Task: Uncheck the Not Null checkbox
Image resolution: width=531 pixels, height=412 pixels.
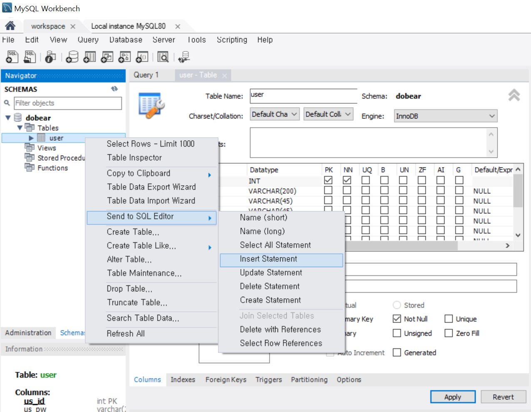Action: click(397, 319)
